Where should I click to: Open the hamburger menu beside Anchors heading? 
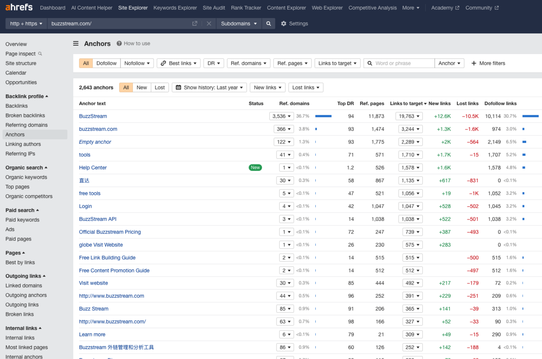click(x=75, y=43)
